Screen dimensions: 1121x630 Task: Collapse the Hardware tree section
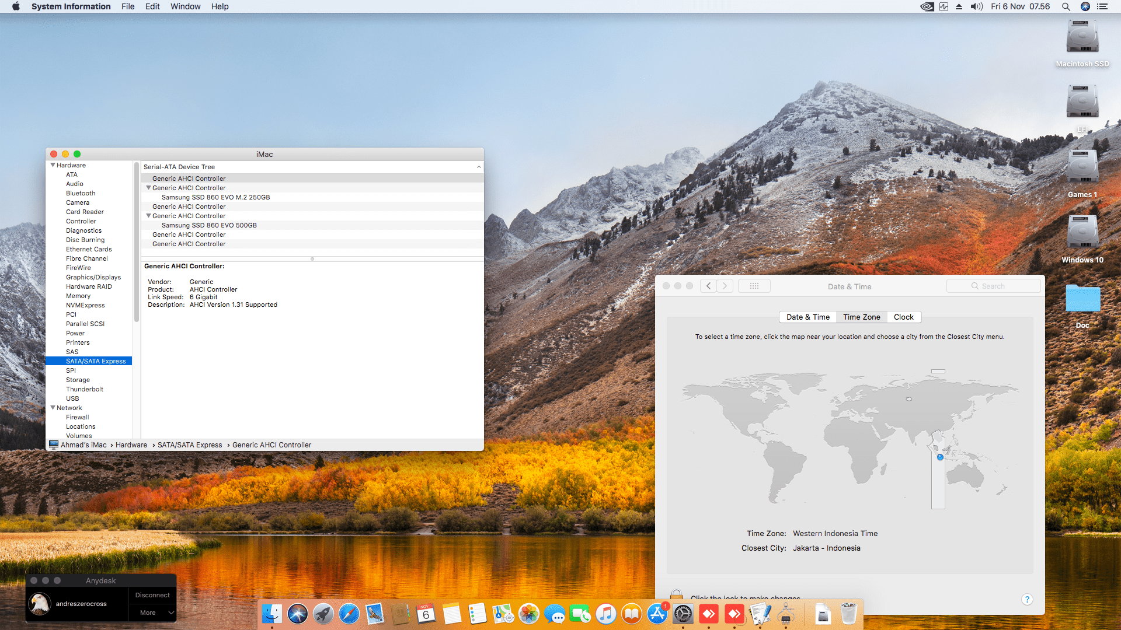(53, 165)
